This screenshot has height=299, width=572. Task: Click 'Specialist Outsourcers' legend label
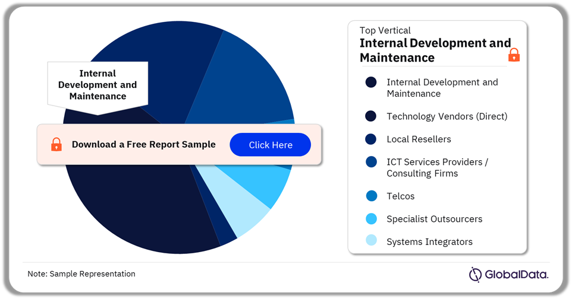pyautogui.click(x=435, y=219)
